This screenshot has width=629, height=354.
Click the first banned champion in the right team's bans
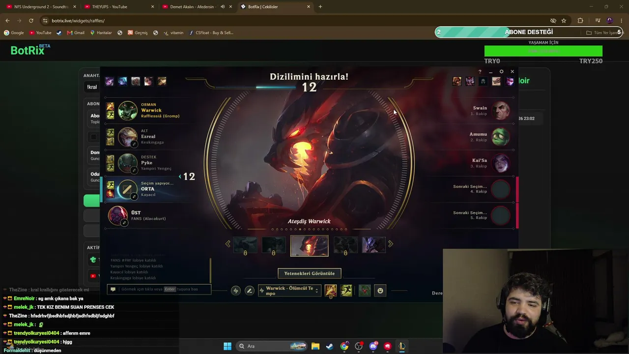tap(457, 81)
